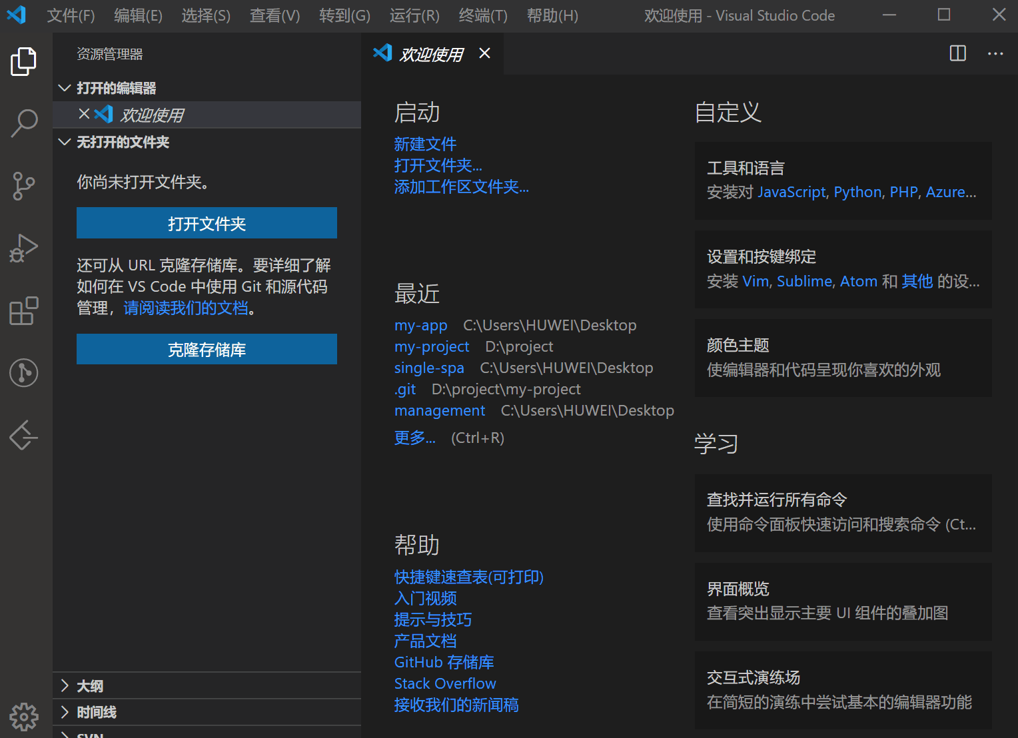Click the 新建文件 link
The image size is (1018, 738).
click(425, 144)
